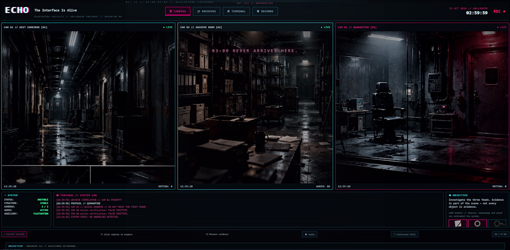The image size is (510, 250).
Task: Click the SYSTEM panel header
Action: tap(11, 195)
